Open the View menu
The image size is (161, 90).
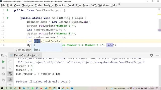[x=17, y=5]
